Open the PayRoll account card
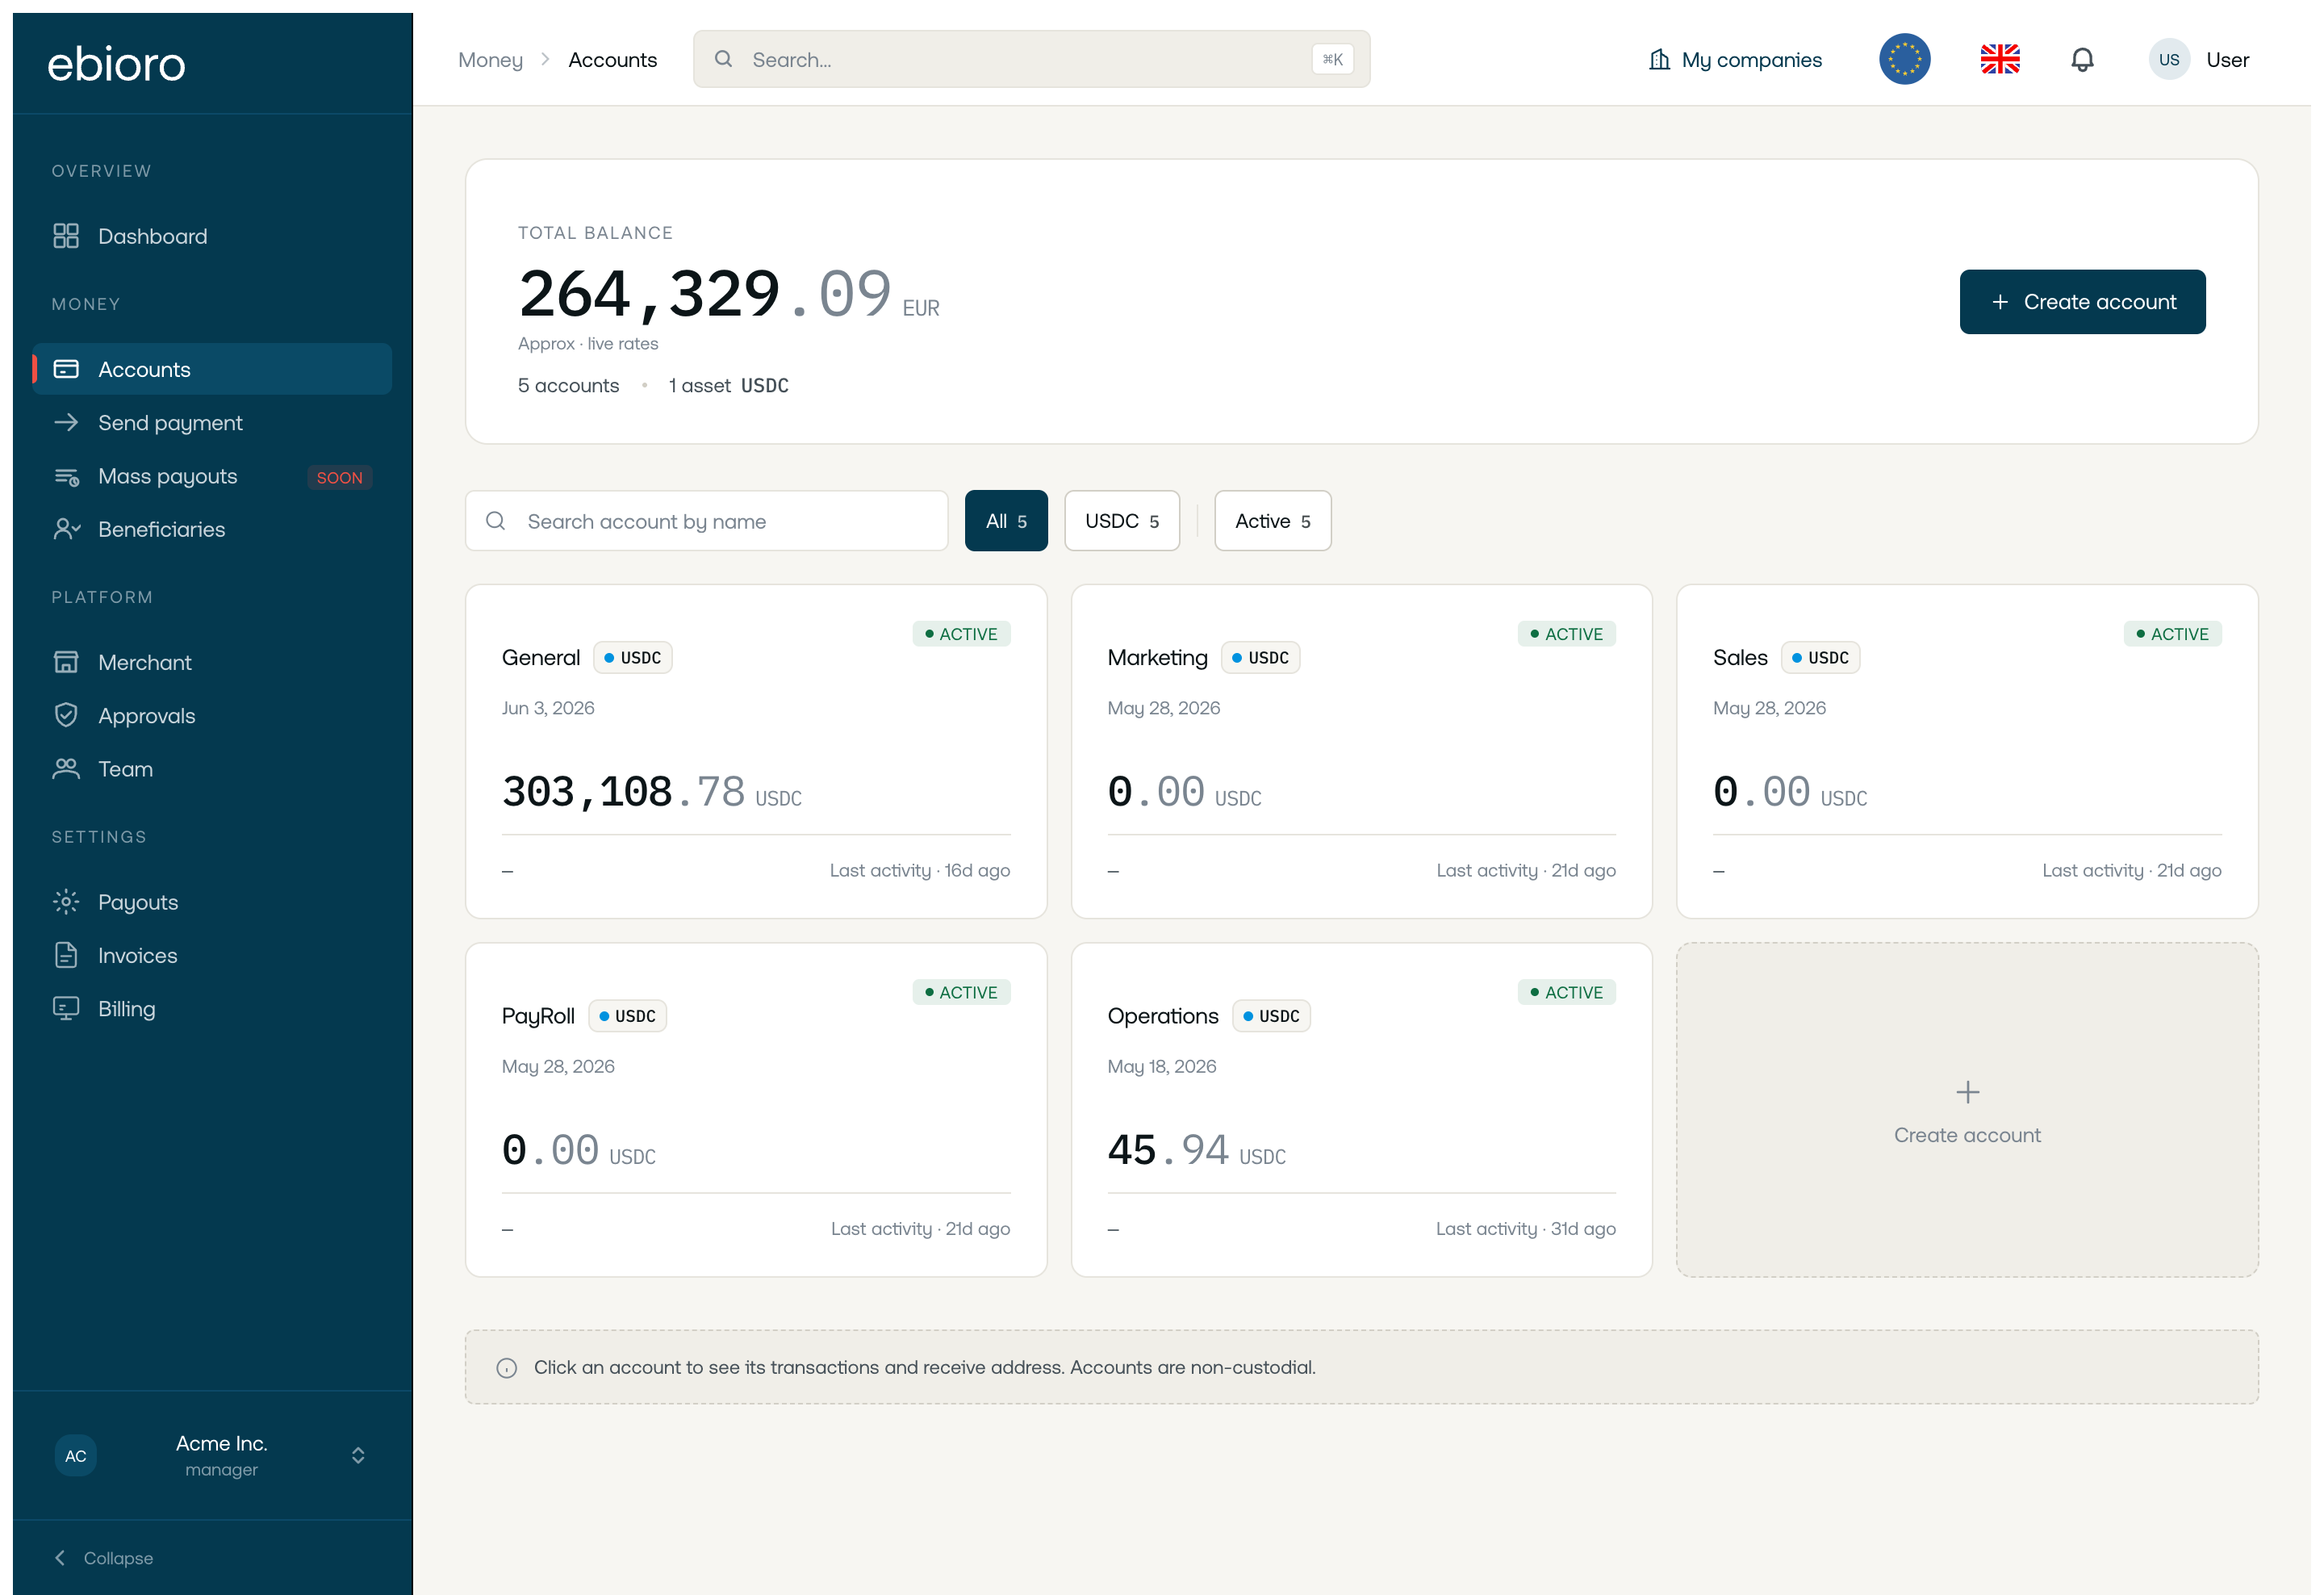The height and width of the screenshot is (1595, 2324). 756,1110
